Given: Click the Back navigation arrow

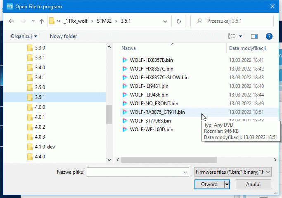Looking at the screenshot, I should (11, 21).
